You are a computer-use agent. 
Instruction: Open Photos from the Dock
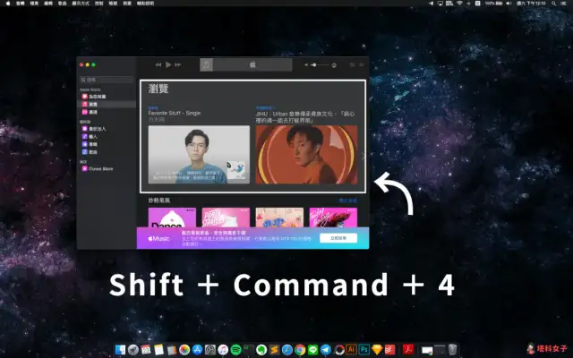tap(184, 350)
